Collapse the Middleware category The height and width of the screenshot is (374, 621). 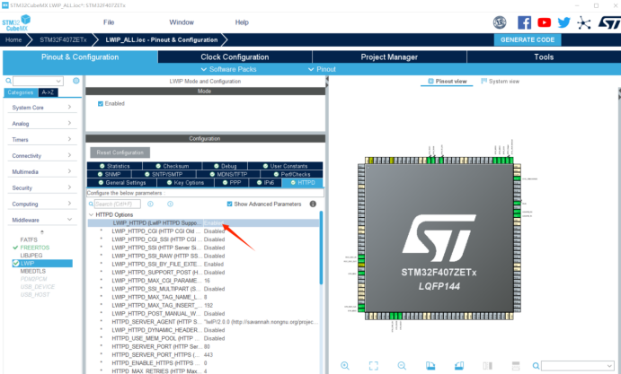(41, 220)
